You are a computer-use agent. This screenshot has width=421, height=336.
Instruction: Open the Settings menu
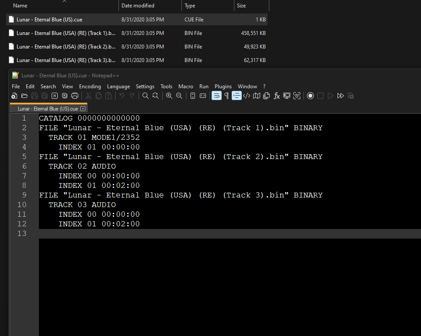pyautogui.click(x=145, y=87)
